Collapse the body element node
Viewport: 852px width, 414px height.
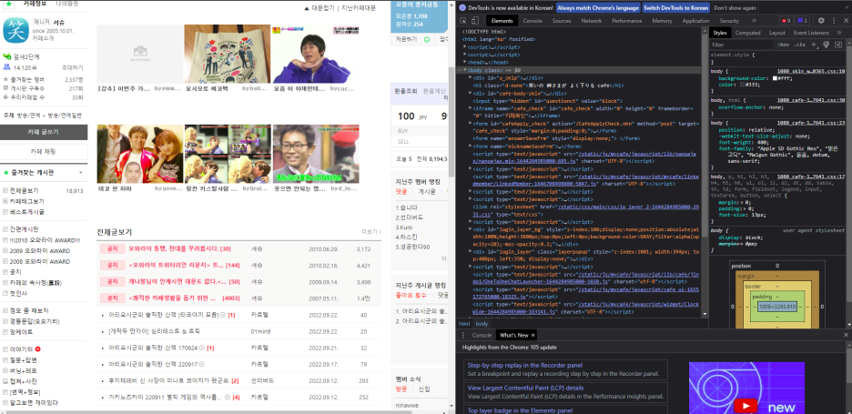pos(465,70)
